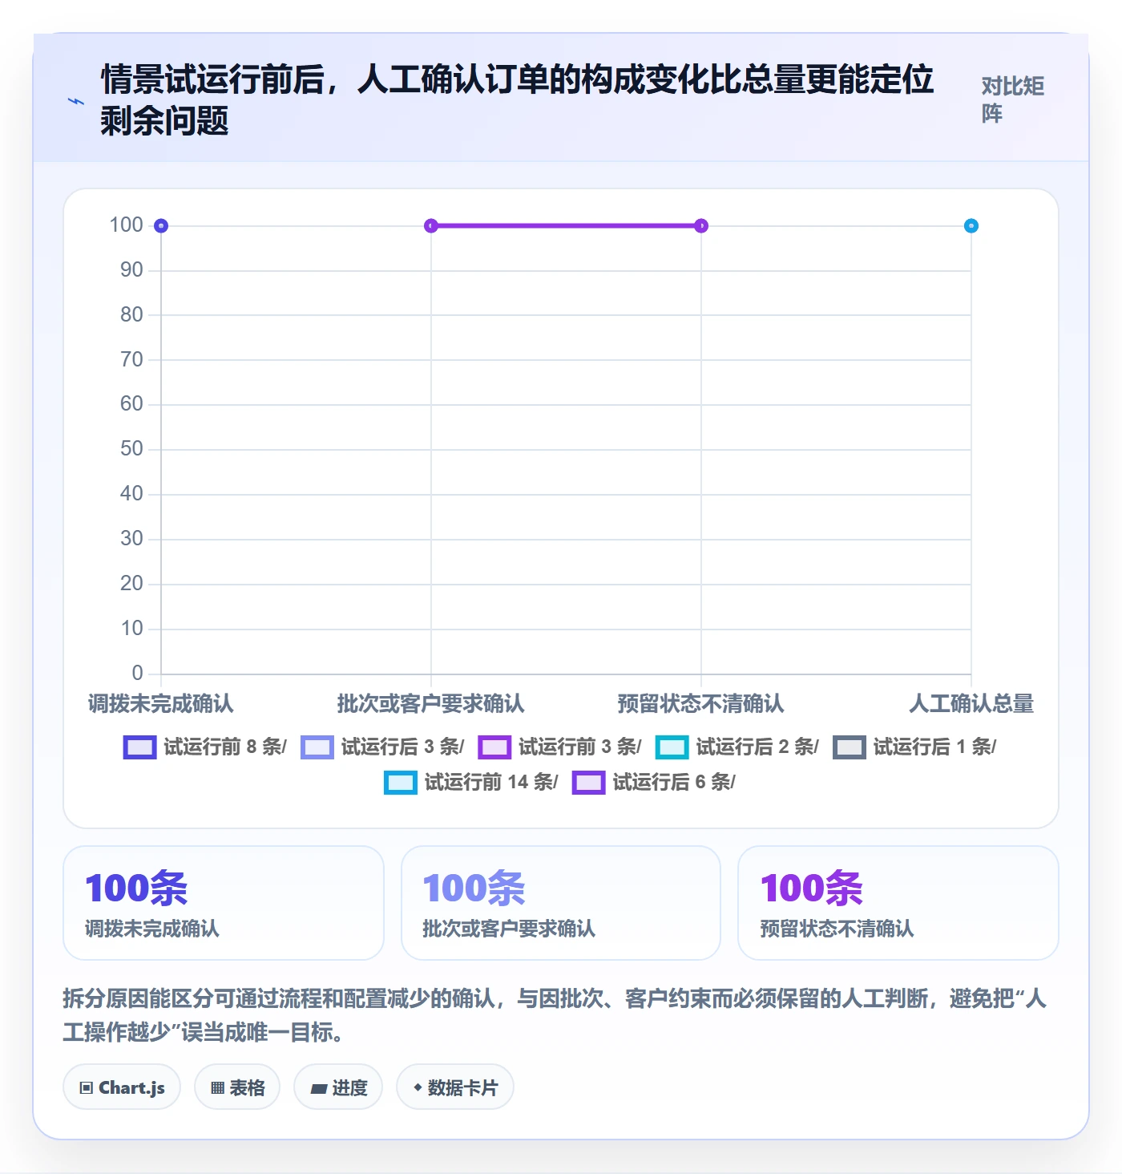Select the 进度 tag chip

[338, 1087]
